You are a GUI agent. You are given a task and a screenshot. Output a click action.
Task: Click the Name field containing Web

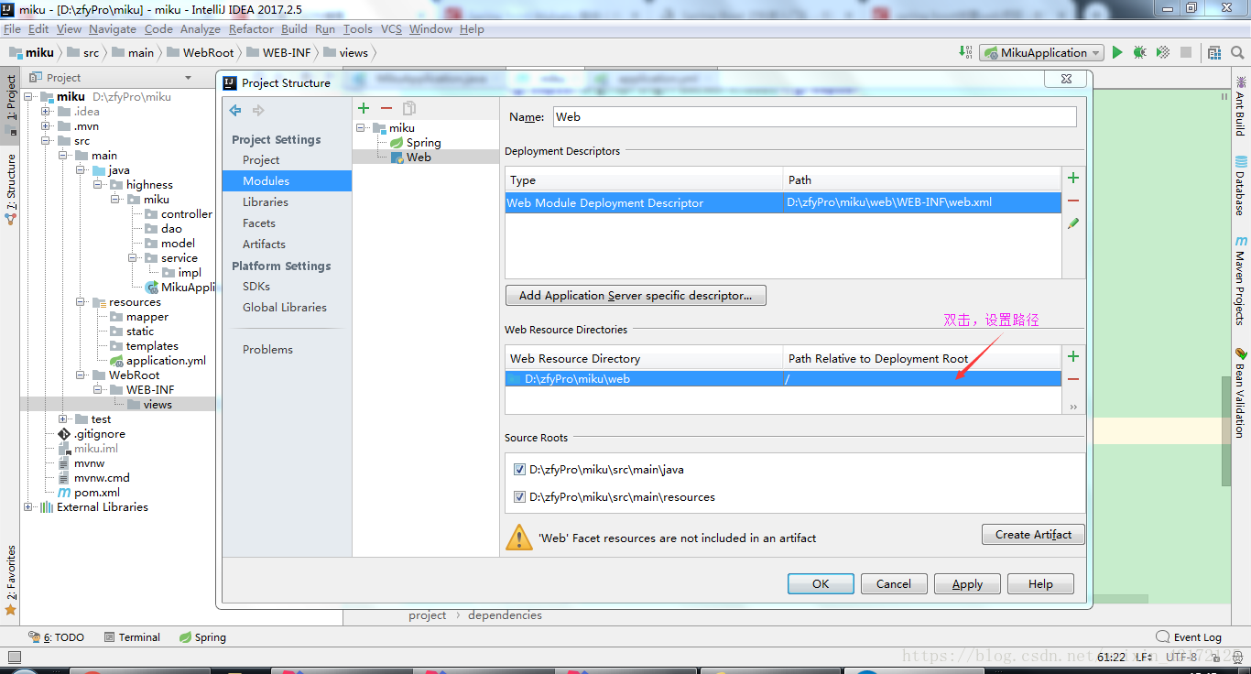click(x=813, y=117)
